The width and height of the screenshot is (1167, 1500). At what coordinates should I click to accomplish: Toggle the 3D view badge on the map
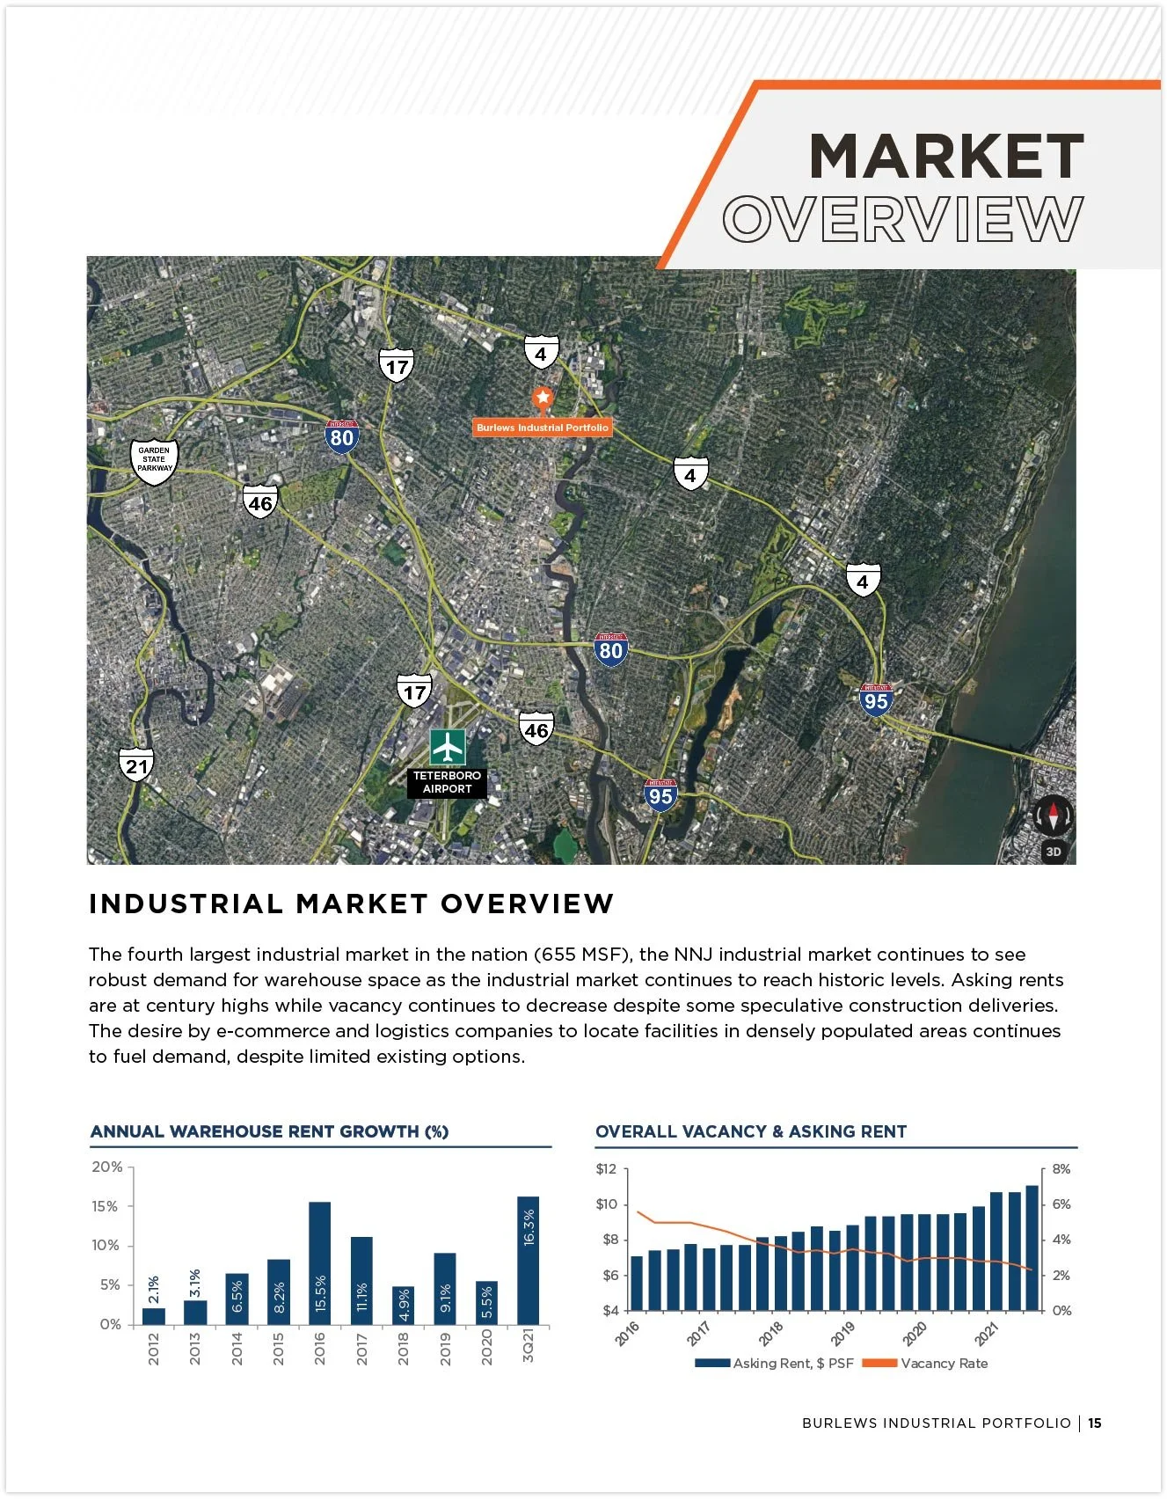(1054, 852)
